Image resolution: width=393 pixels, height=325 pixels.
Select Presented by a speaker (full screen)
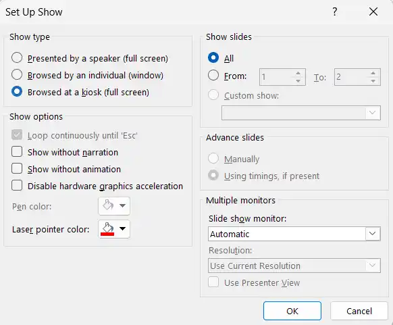(x=17, y=58)
